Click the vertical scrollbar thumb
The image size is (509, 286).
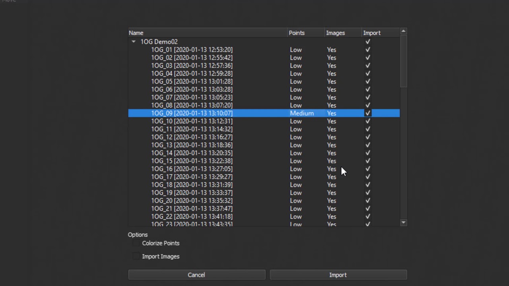(x=404, y=61)
